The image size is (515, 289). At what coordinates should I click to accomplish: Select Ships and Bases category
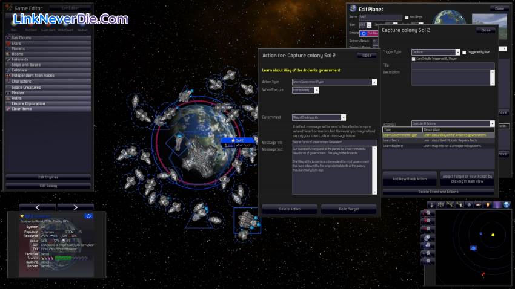[x=48, y=65]
